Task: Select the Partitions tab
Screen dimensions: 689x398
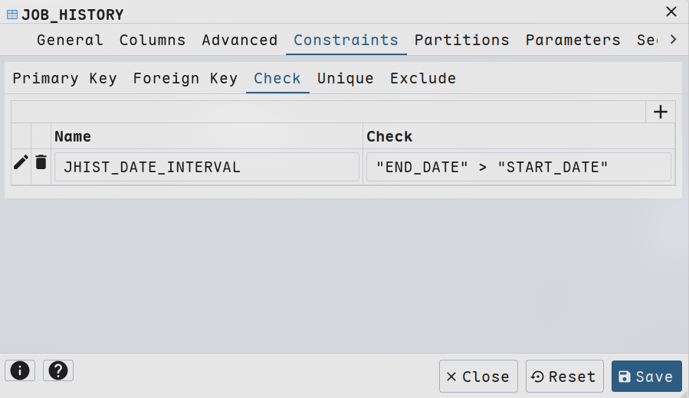Action: 461,40
